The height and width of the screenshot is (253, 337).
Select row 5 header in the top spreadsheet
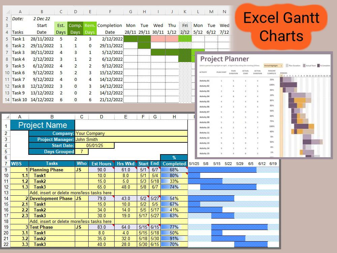(x=7, y=39)
